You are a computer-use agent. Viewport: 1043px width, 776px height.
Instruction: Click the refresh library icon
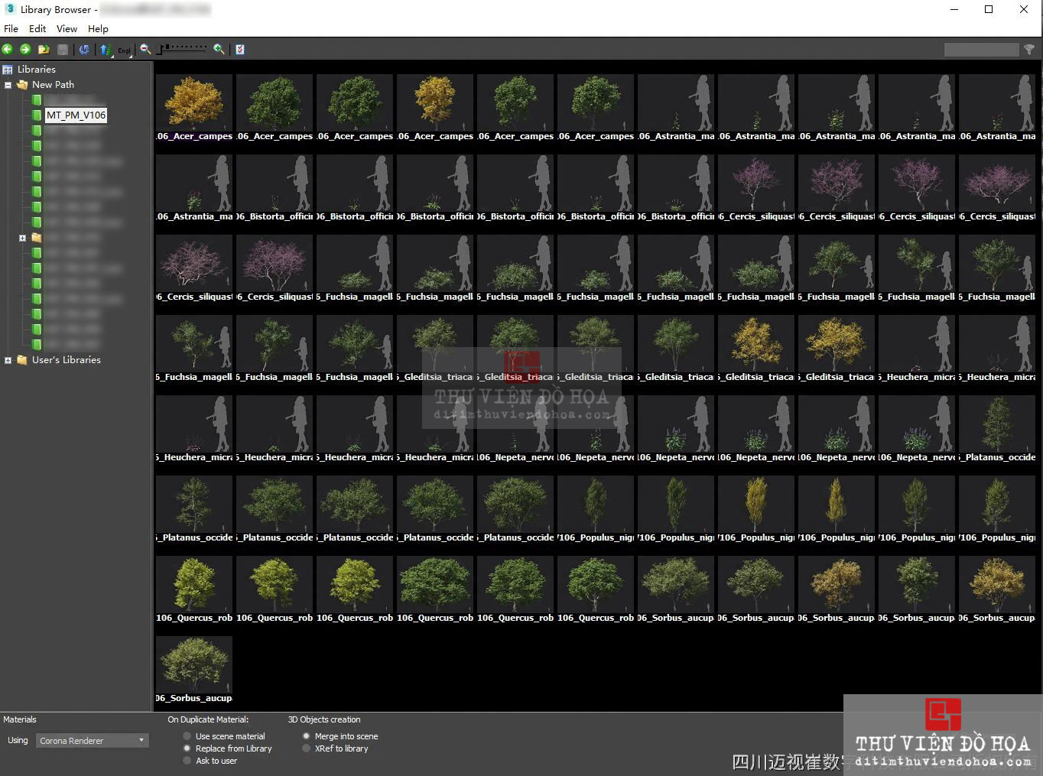tap(84, 49)
